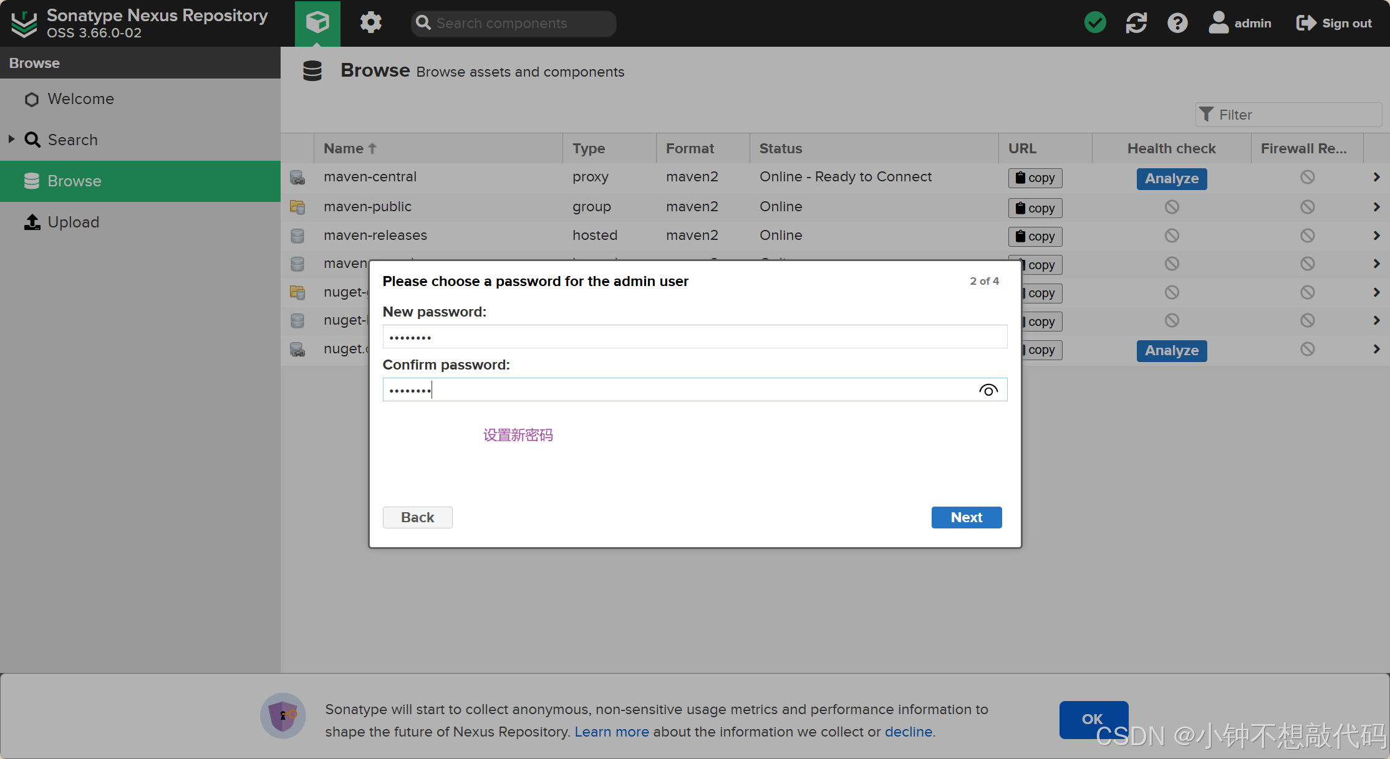Open nuget.org-proxy row chevron
This screenshot has width=1390, height=759.
click(1376, 350)
